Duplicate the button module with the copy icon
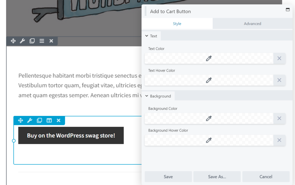The height and width of the screenshot is (185, 295). (x=39, y=120)
